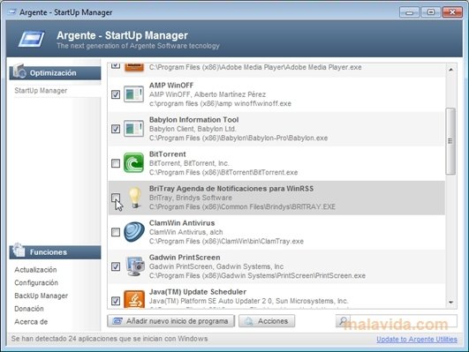This screenshot has height=352, width=469.
Task: Click the Optimización section header
Action: click(x=55, y=73)
